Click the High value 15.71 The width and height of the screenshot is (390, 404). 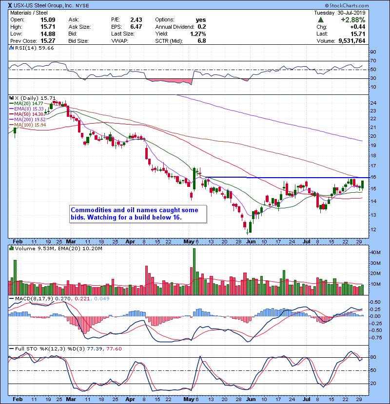48,27
